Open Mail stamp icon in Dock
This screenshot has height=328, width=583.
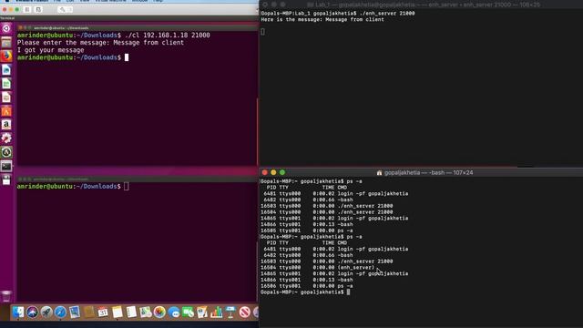[x=75, y=312]
